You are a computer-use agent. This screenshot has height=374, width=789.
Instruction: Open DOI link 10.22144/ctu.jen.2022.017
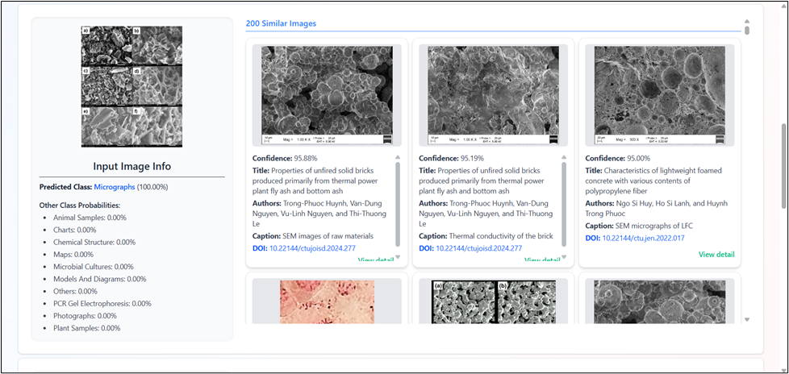pos(644,239)
